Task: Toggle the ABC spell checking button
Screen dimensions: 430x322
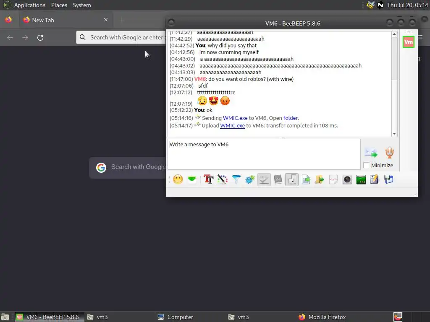Action: pyautogui.click(x=264, y=179)
